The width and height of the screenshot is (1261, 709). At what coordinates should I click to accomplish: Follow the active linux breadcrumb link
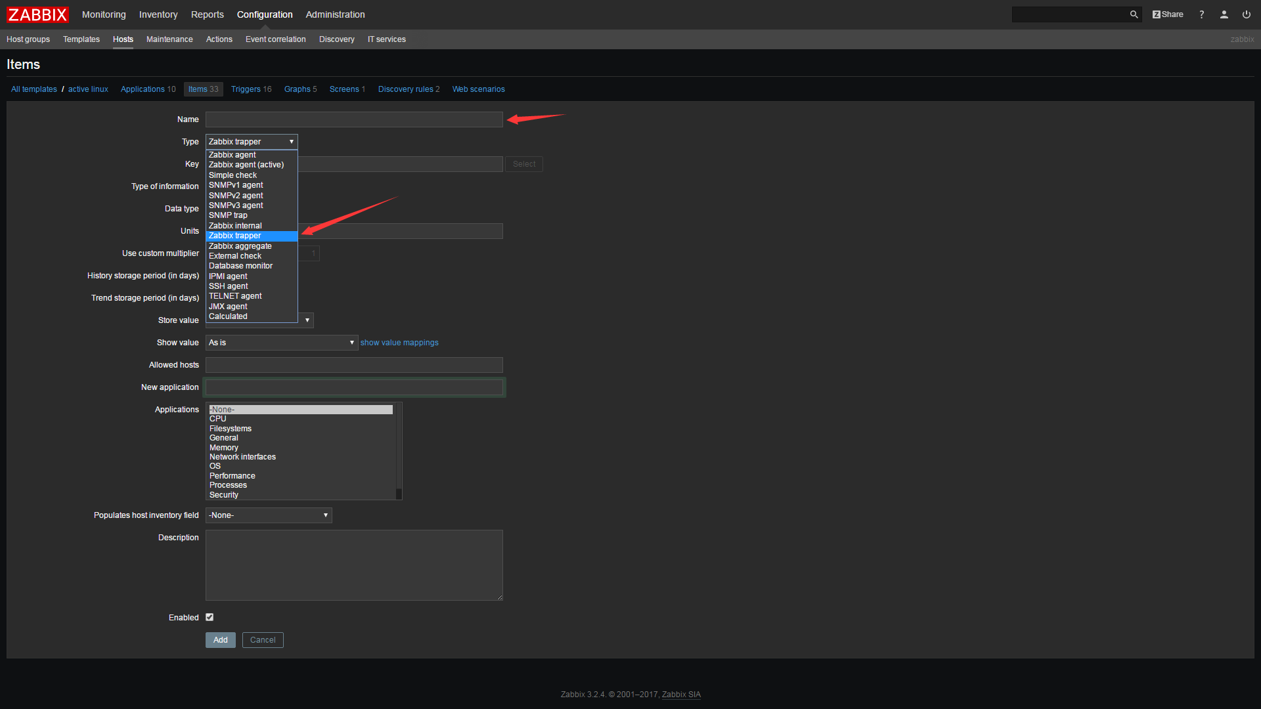pos(88,89)
